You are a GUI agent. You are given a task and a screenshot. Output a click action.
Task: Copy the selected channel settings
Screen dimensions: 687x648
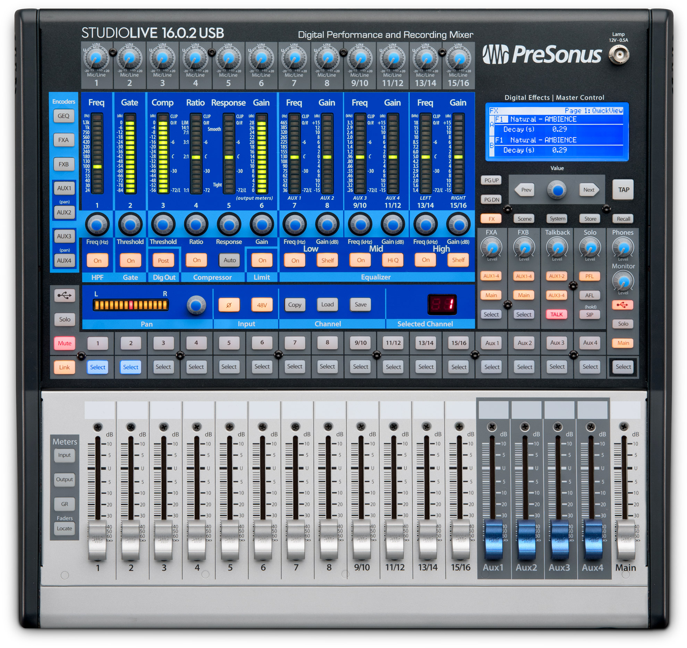pos(295,305)
